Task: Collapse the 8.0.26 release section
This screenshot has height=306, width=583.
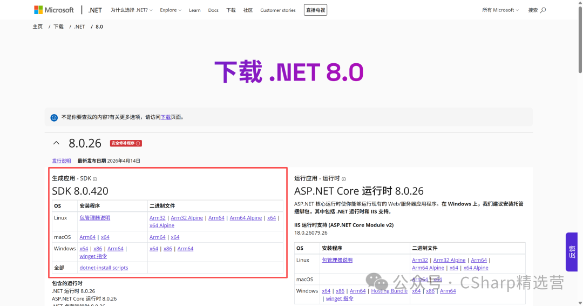Action: point(56,143)
